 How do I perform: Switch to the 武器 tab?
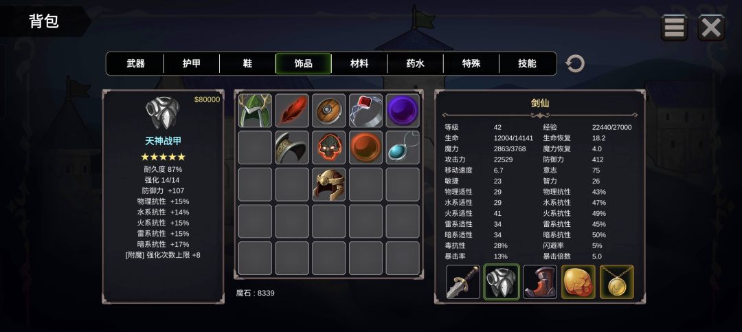(x=135, y=63)
